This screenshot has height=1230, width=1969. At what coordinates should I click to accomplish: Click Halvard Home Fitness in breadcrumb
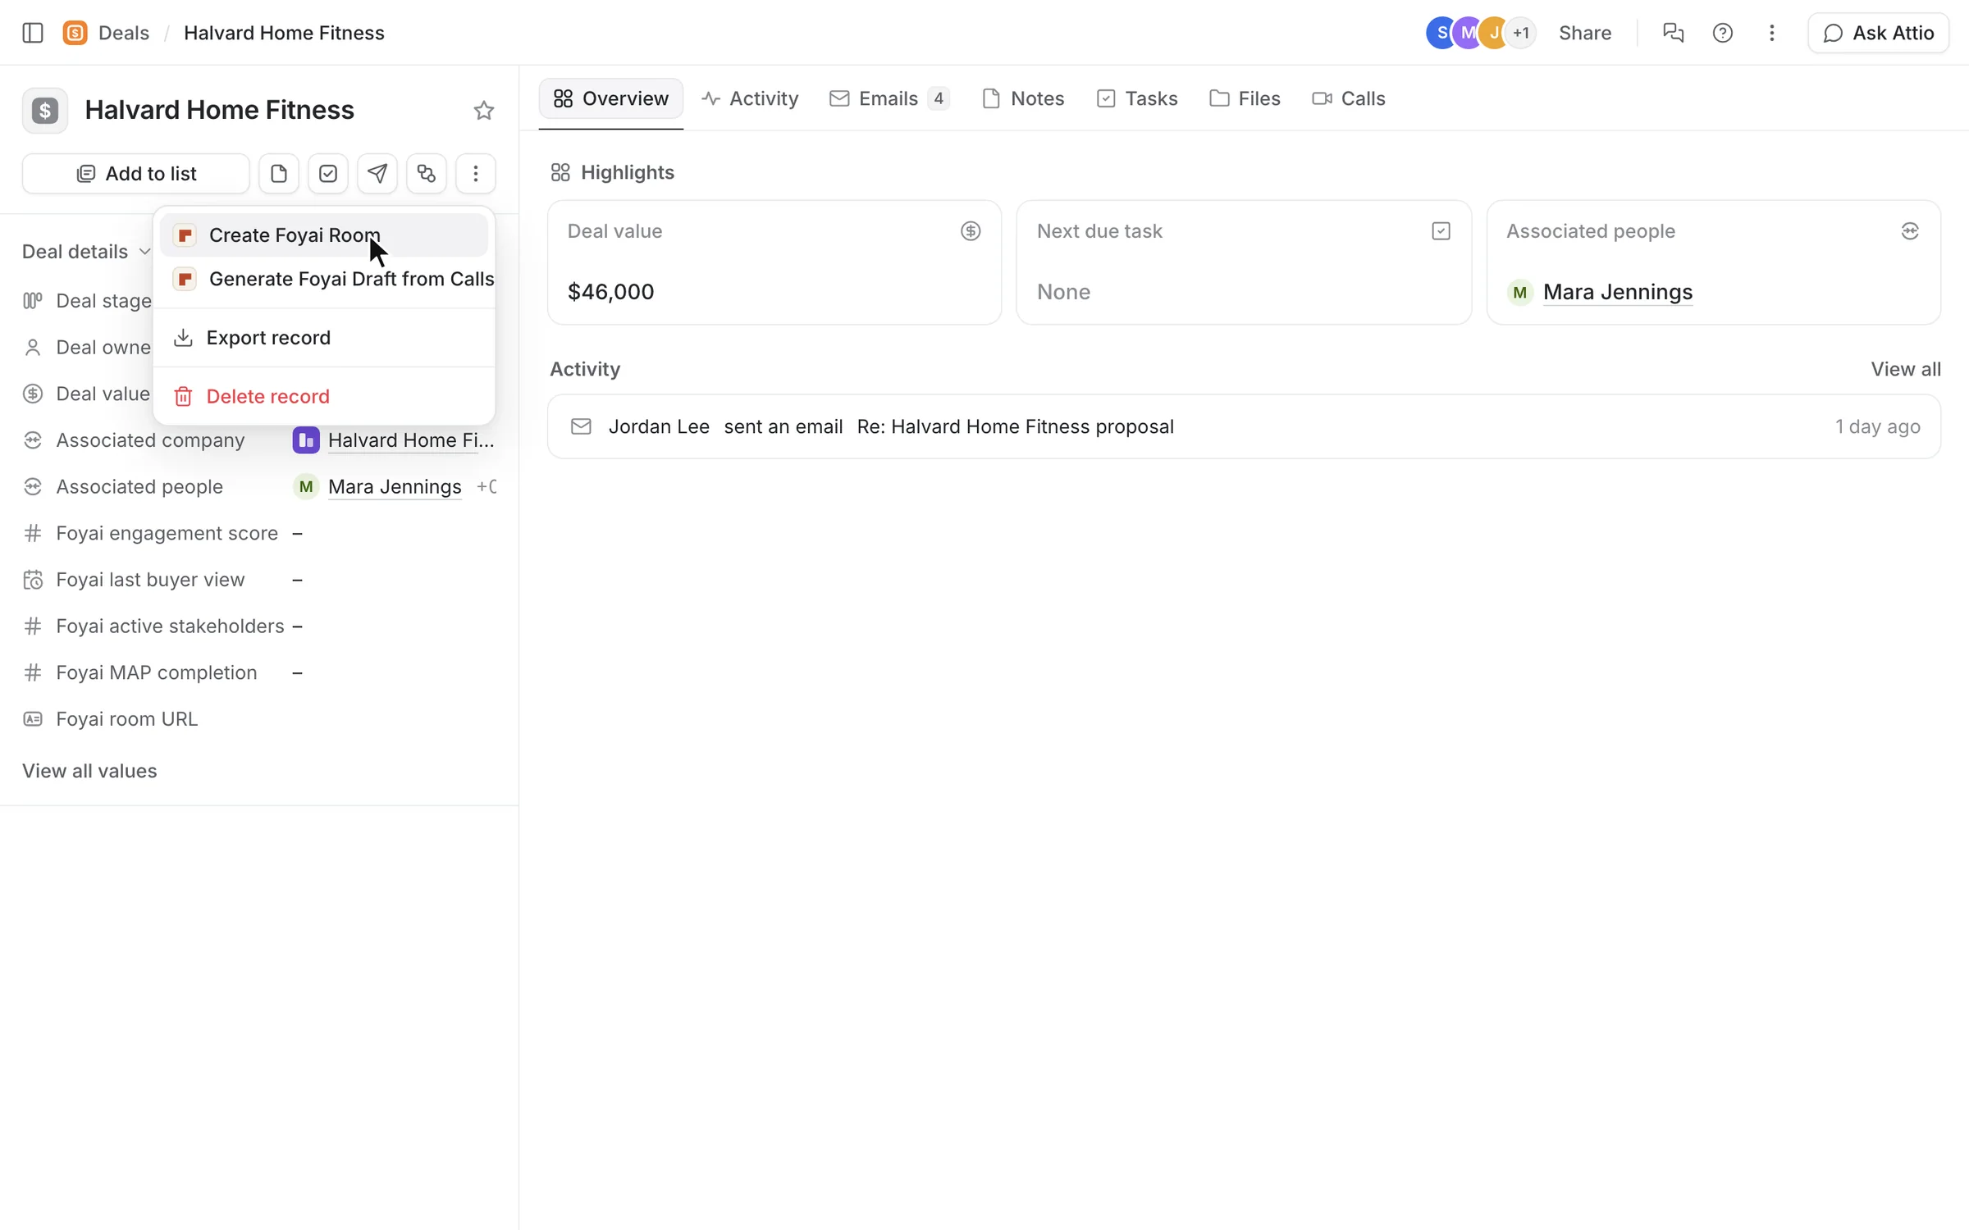(284, 33)
